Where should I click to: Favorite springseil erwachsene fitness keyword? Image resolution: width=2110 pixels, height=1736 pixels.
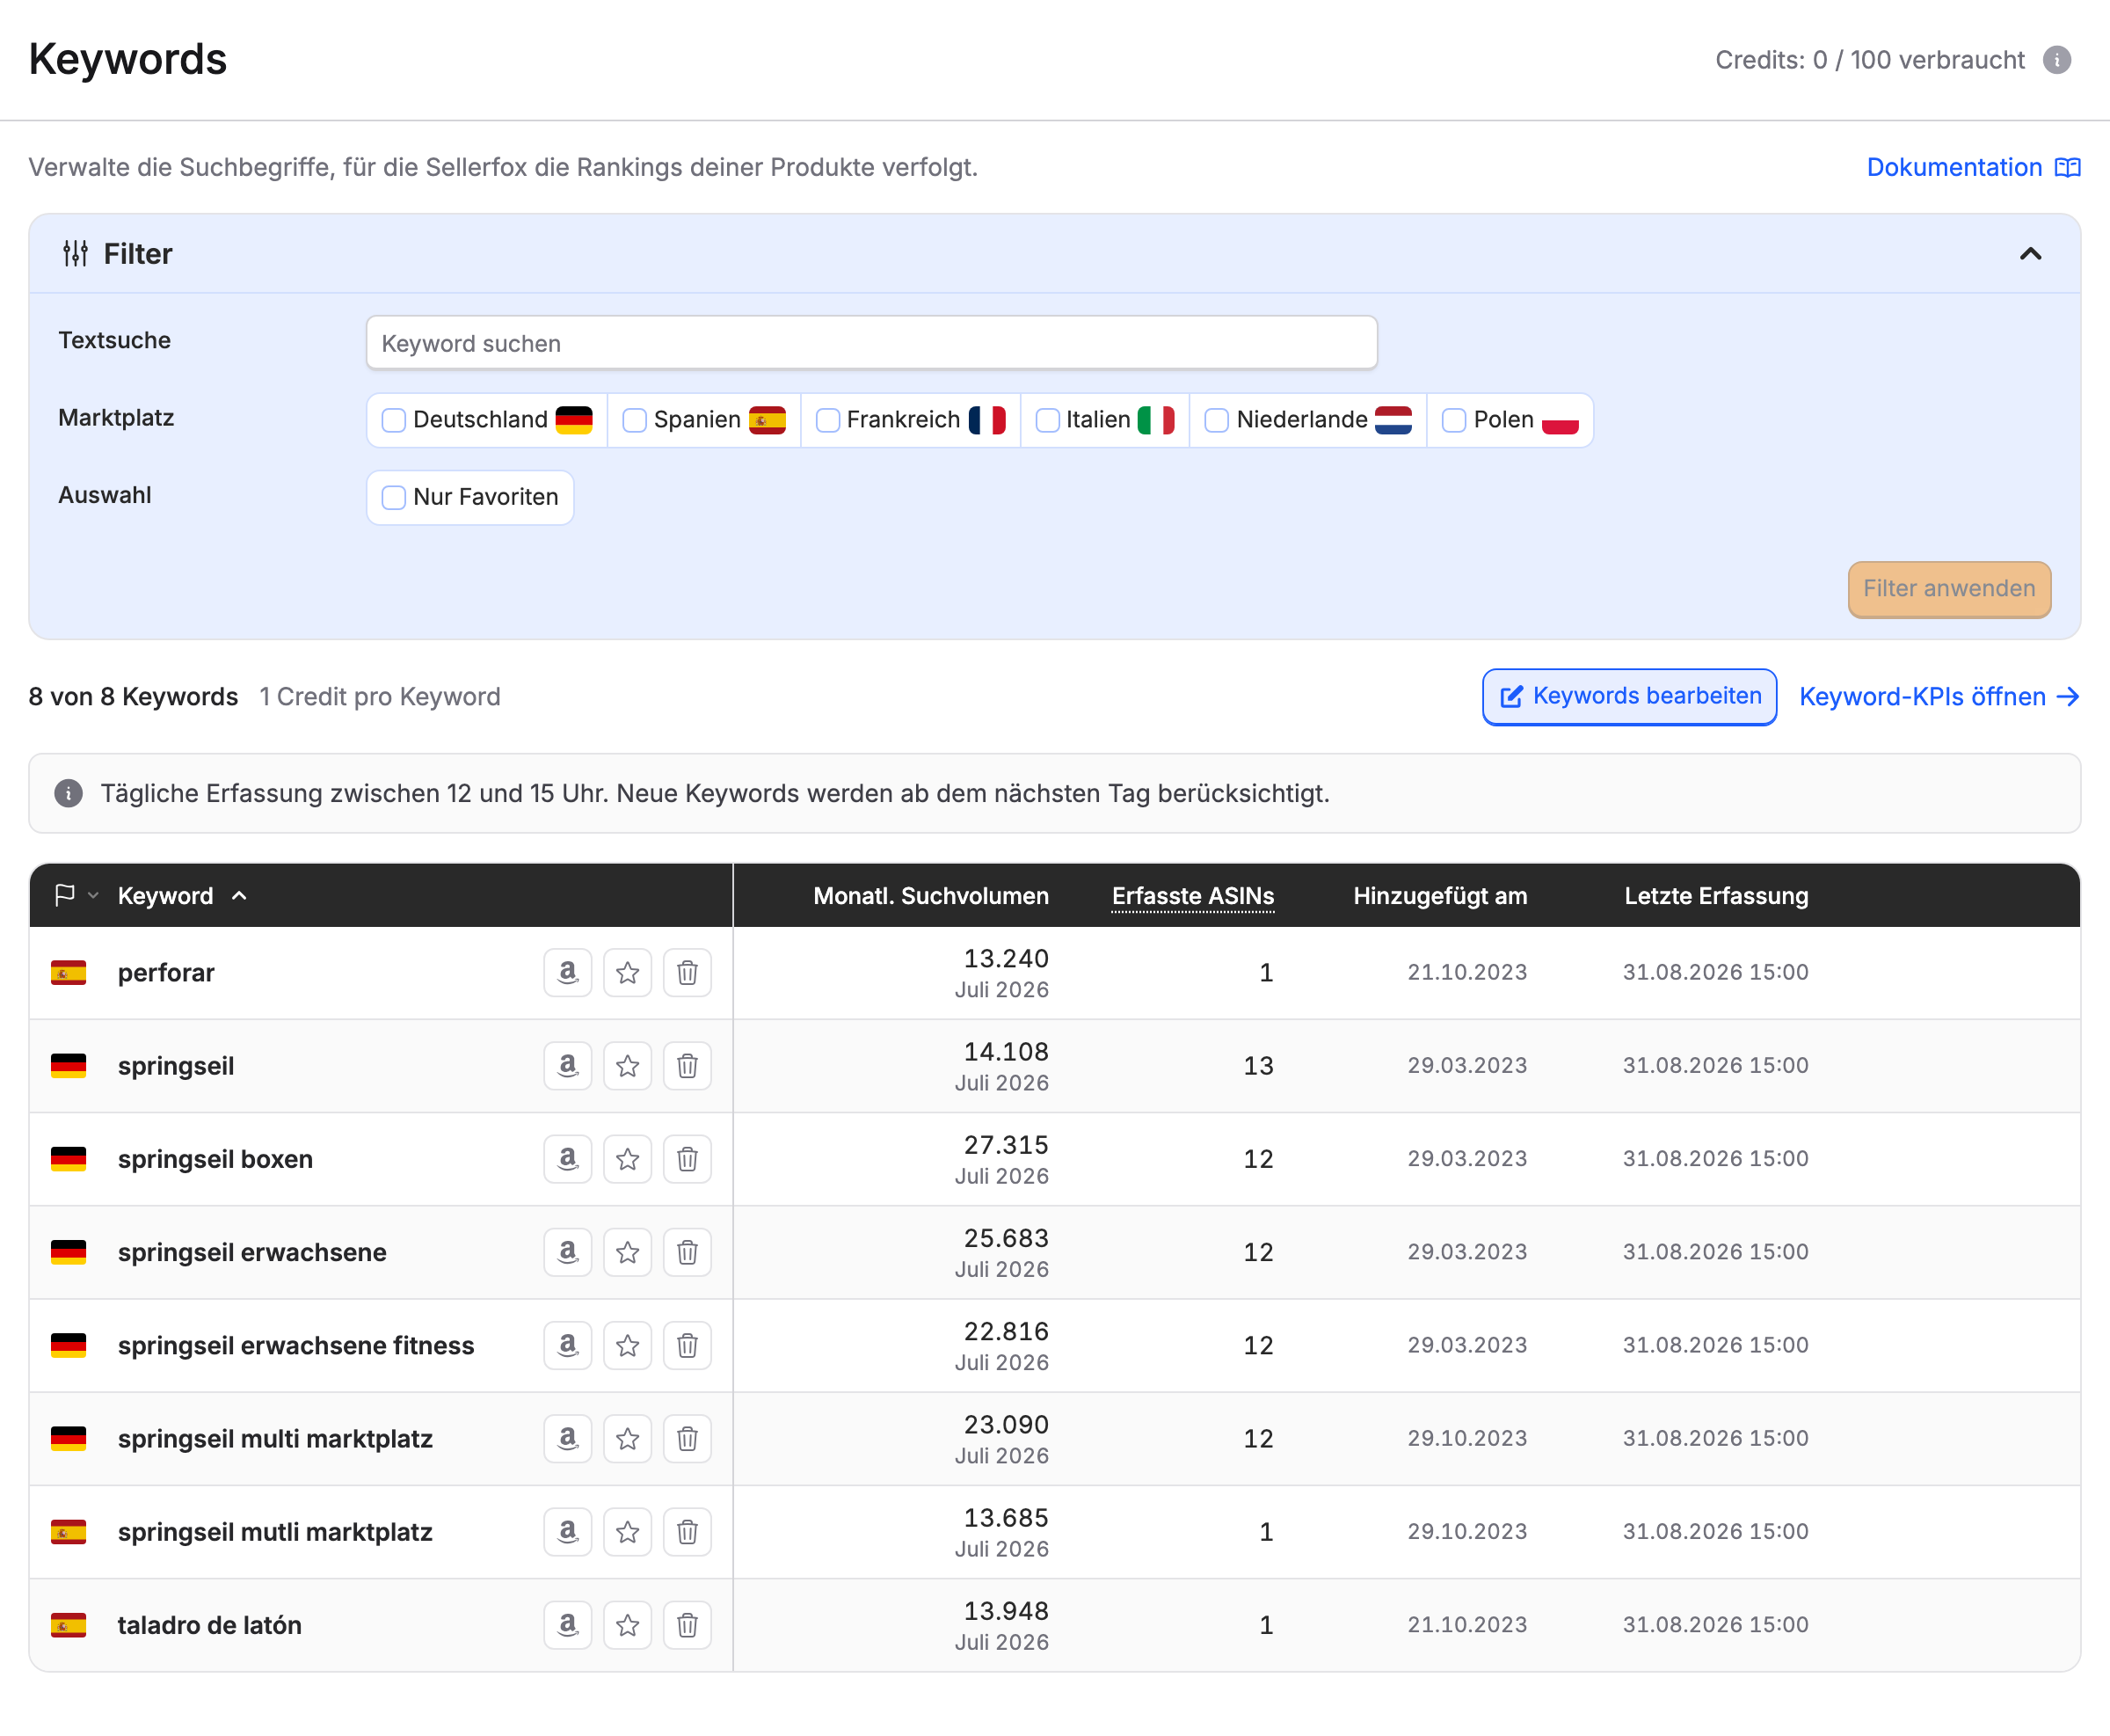click(628, 1345)
